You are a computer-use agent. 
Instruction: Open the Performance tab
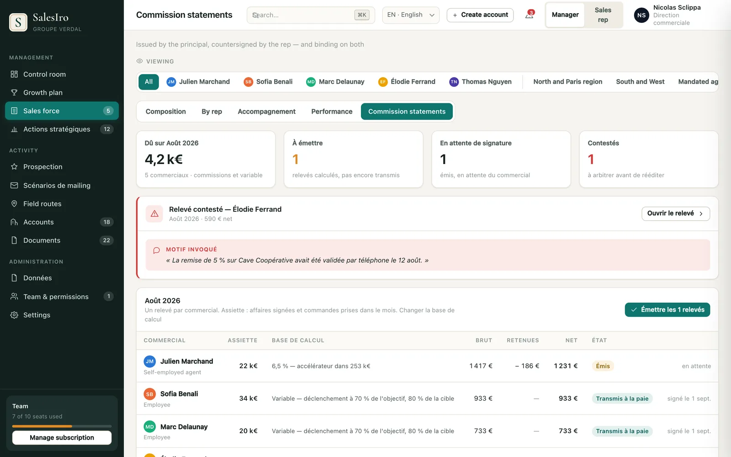pos(332,112)
